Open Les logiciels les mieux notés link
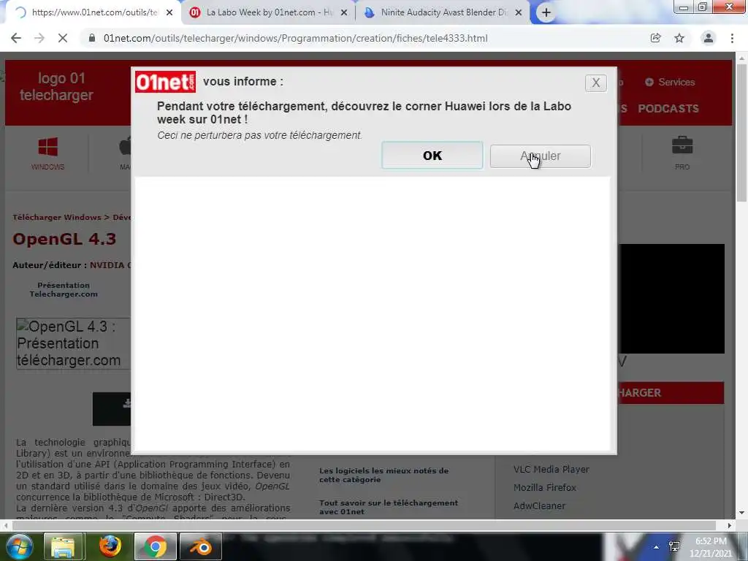748x561 pixels. point(383,475)
